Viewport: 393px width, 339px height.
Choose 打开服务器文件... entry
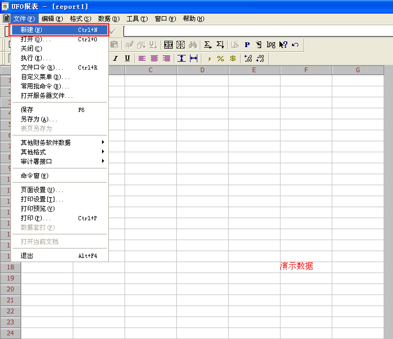click(x=60, y=96)
